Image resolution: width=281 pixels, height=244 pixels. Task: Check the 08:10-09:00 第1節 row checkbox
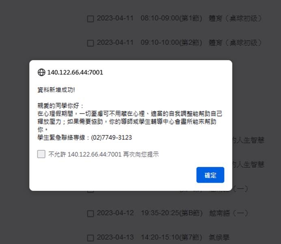90,19
